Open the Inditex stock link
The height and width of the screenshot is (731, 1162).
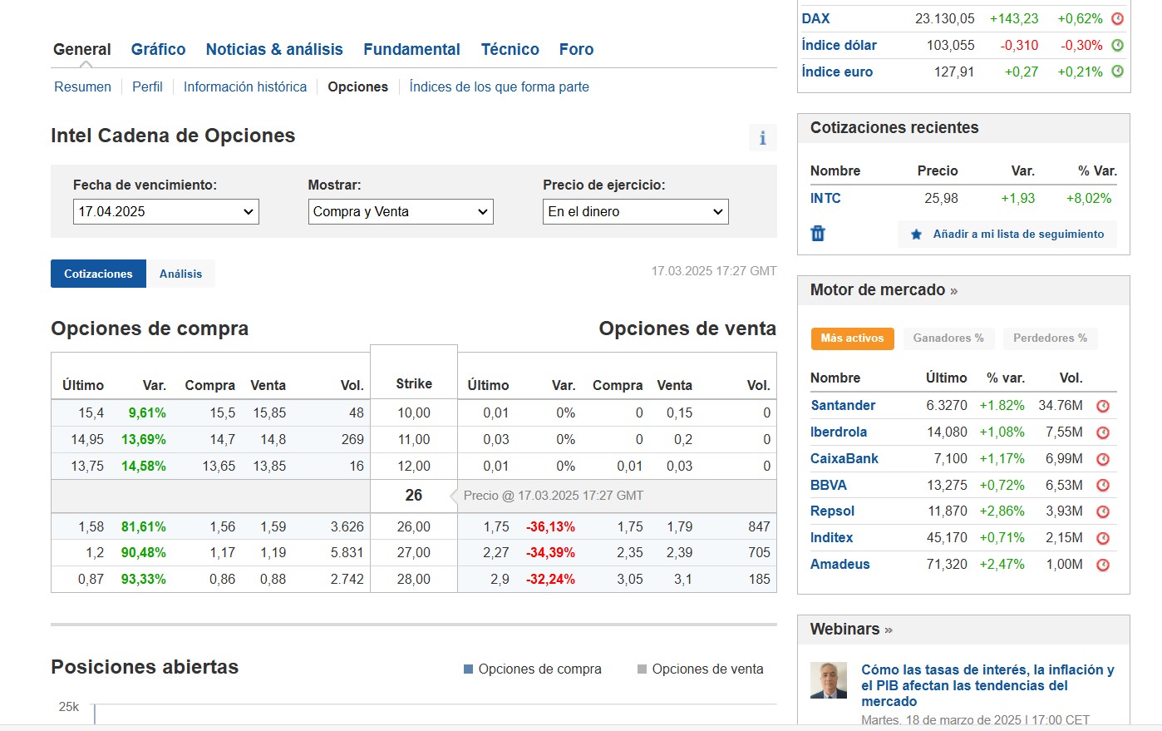(831, 537)
